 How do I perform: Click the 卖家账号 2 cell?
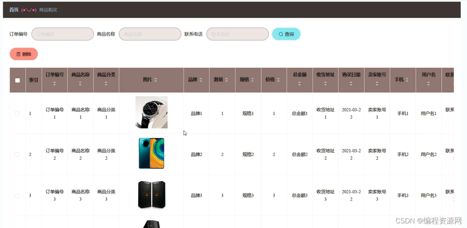pos(377,154)
